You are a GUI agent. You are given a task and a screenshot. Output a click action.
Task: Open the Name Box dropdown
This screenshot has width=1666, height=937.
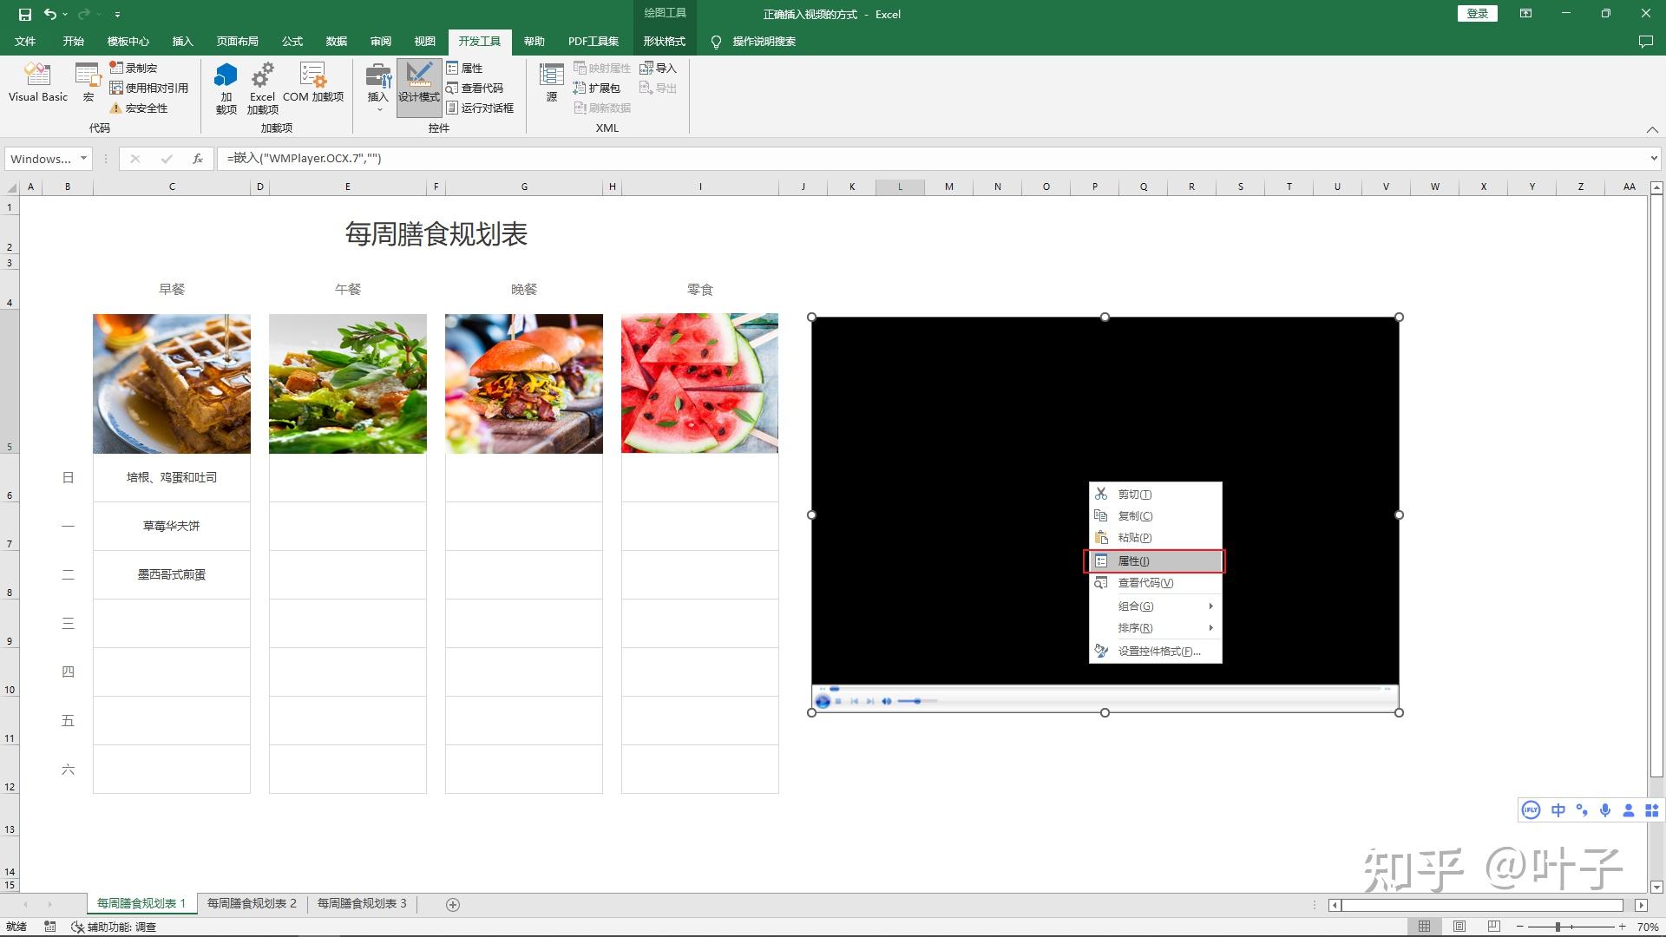83,159
